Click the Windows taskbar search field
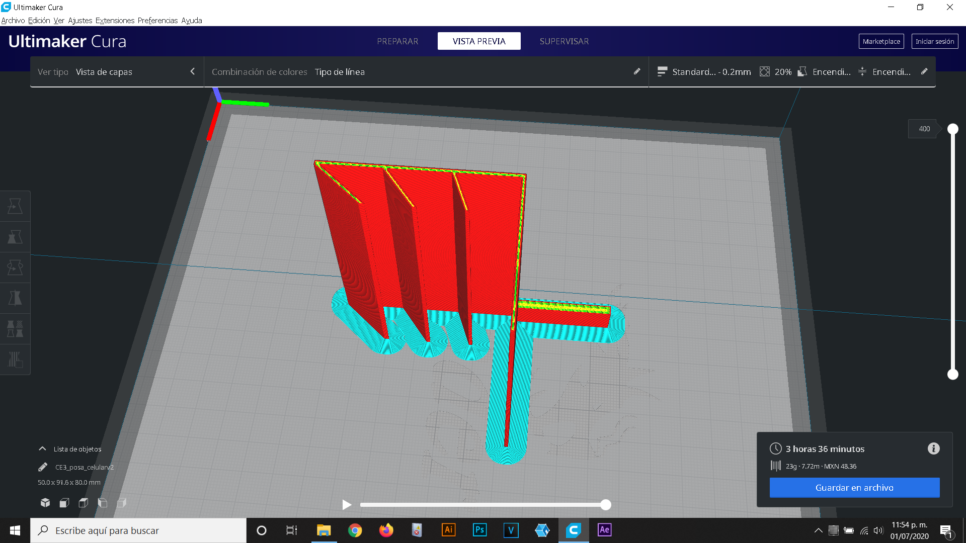Viewport: 966px width, 543px height. pos(138,530)
